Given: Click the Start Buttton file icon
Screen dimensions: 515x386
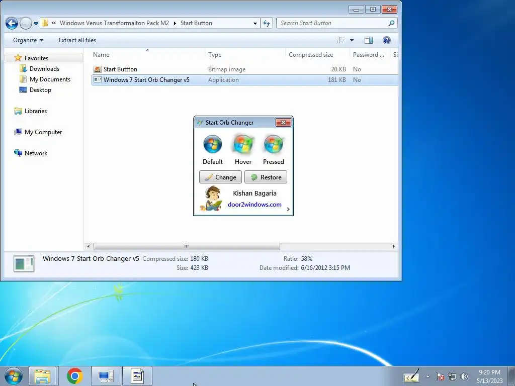Looking at the screenshot, I should coord(97,69).
